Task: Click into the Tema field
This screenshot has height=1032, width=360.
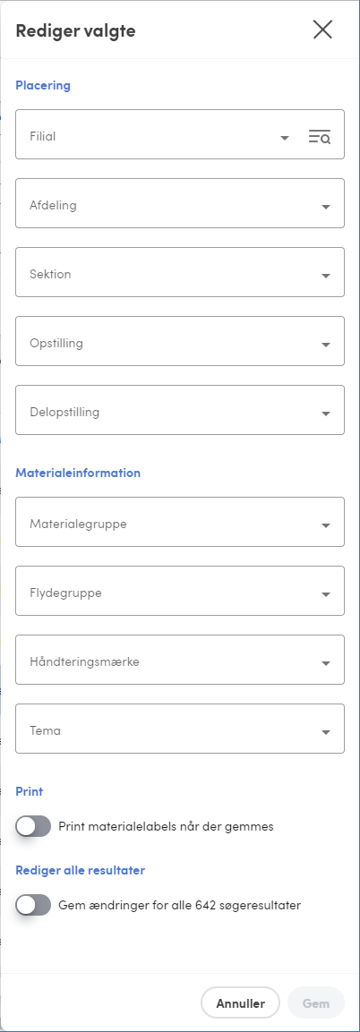Action: pos(180,729)
